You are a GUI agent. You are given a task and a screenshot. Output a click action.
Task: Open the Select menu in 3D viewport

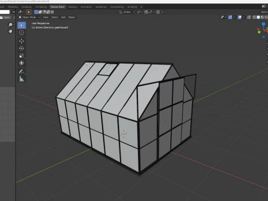point(55,17)
